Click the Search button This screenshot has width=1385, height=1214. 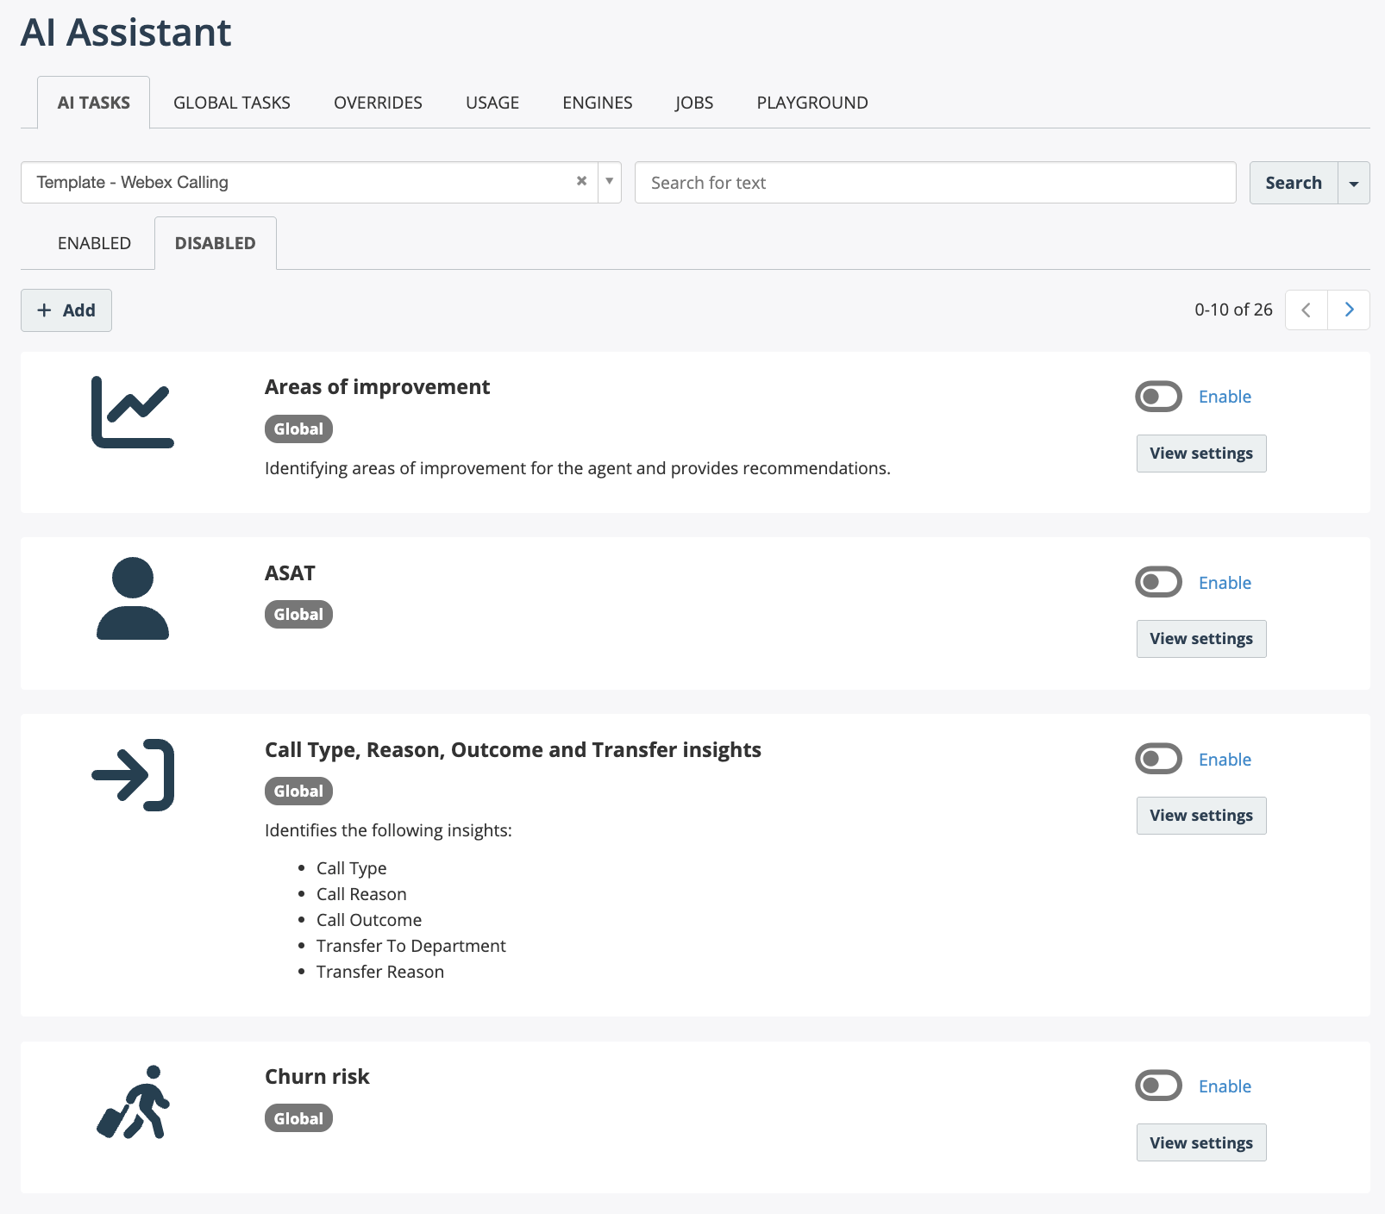click(x=1294, y=183)
